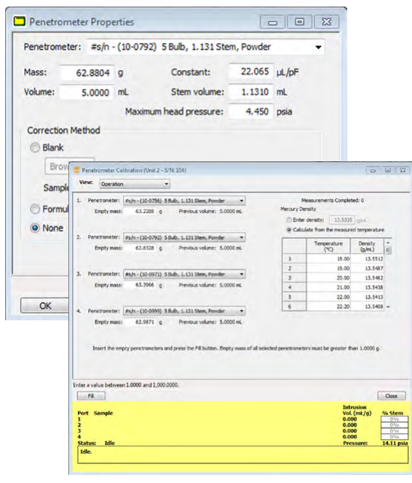Click the Constant field showing 22.065

(x=250, y=72)
